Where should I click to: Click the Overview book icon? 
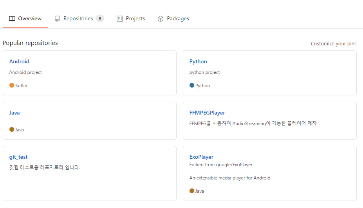[12, 18]
